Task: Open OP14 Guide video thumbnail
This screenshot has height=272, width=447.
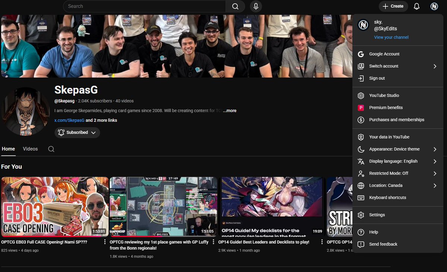Action: click(x=272, y=207)
